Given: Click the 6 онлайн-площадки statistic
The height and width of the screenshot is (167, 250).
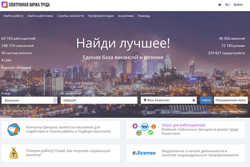Looking at the screenshot, I should (16, 68).
